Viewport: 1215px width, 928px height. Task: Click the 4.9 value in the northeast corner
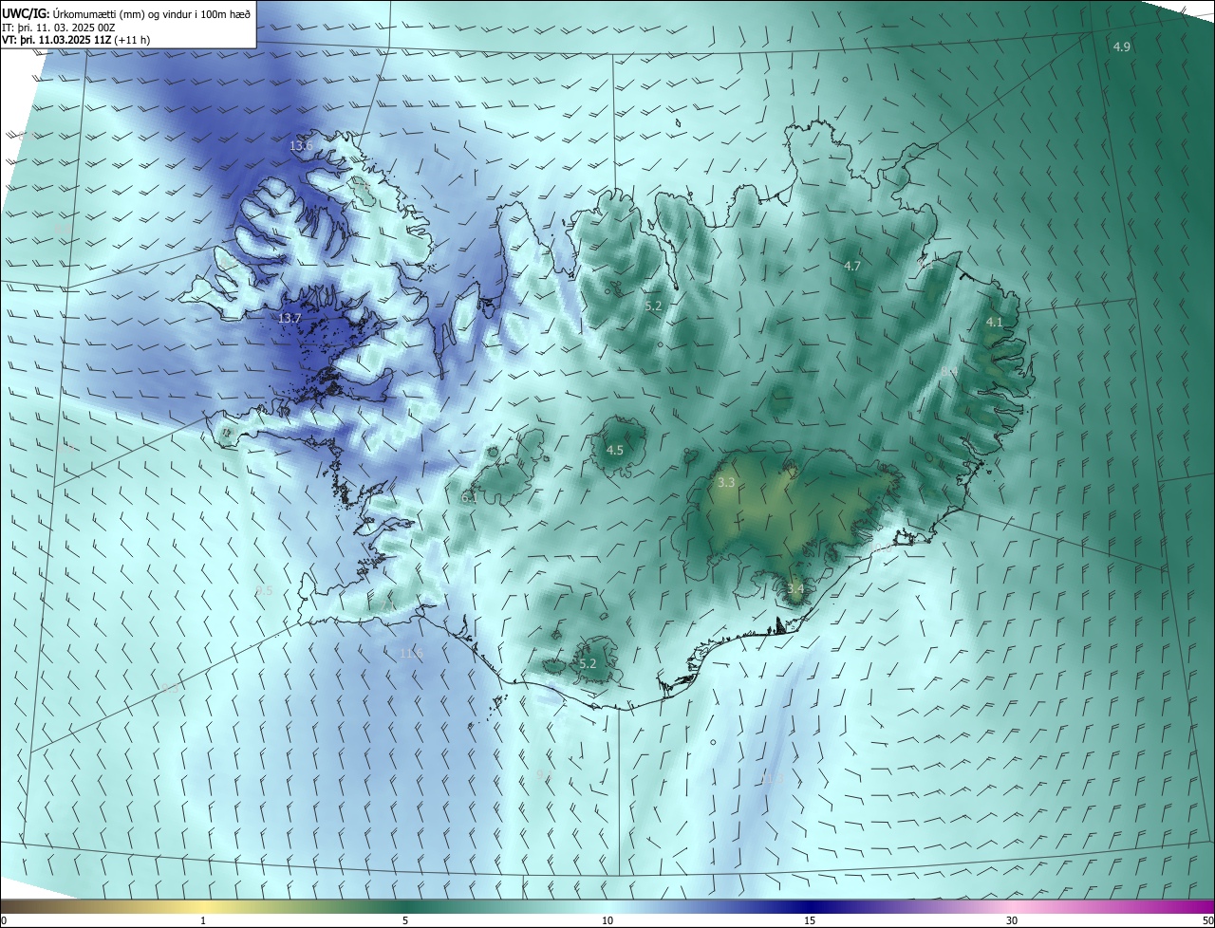pos(1122,46)
